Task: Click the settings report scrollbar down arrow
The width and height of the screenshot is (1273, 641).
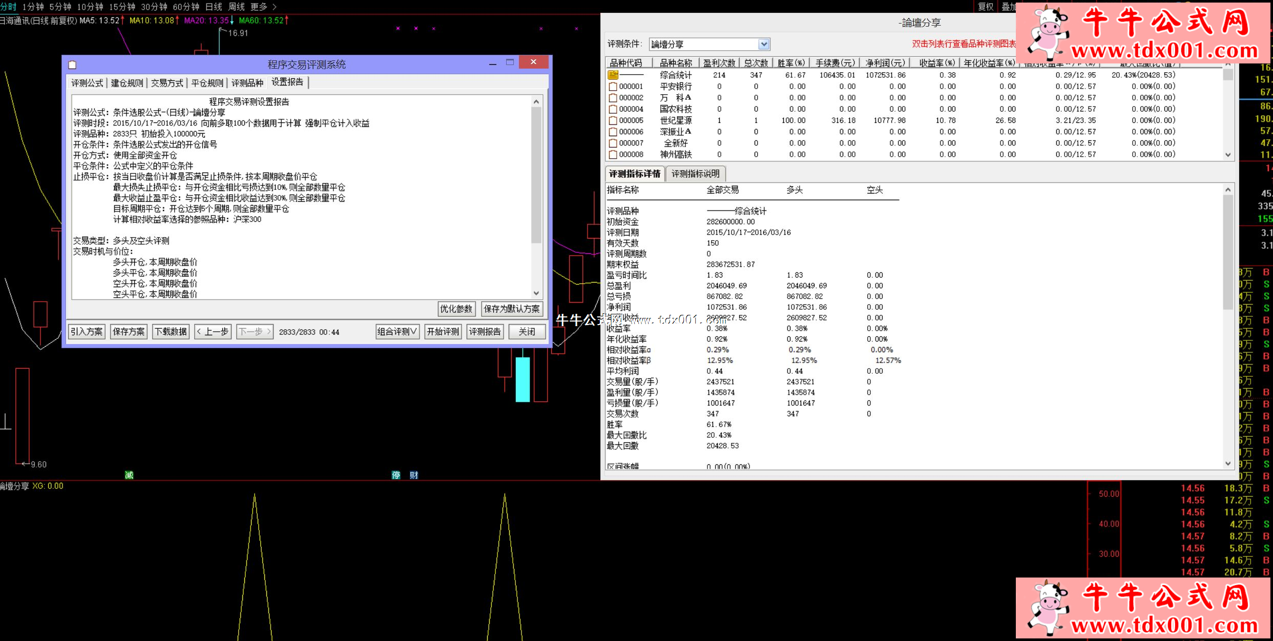Action: click(x=536, y=293)
